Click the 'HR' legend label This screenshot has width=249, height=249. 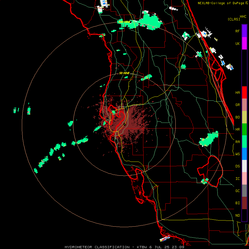(x=237, y=129)
